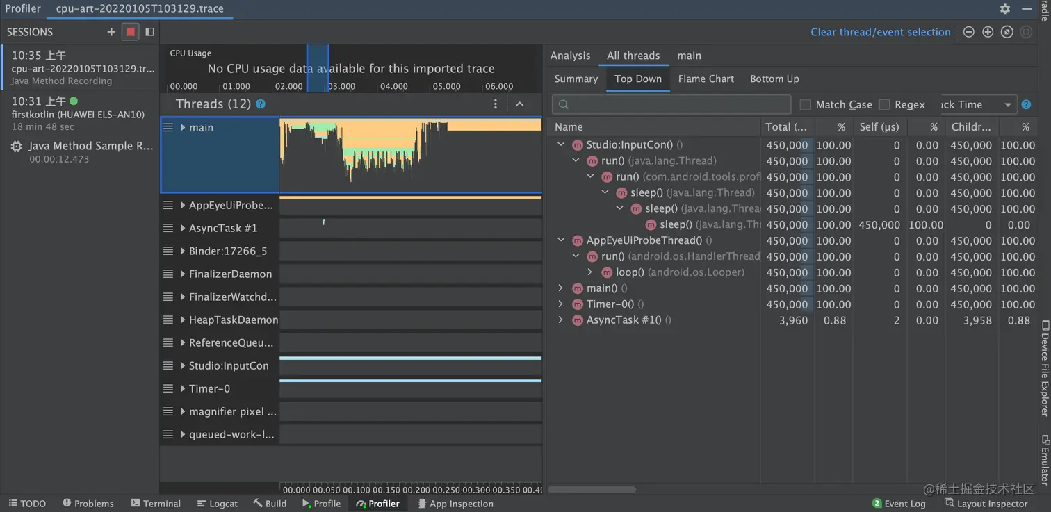1051x512 pixels.
Task: Click the drag handle of Timer-0 thread
Action: [x=168, y=388]
